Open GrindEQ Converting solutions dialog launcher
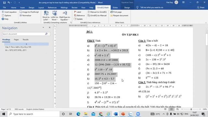Image resolution: width=208 pixels, height=117 pixels. [x=71, y=22]
